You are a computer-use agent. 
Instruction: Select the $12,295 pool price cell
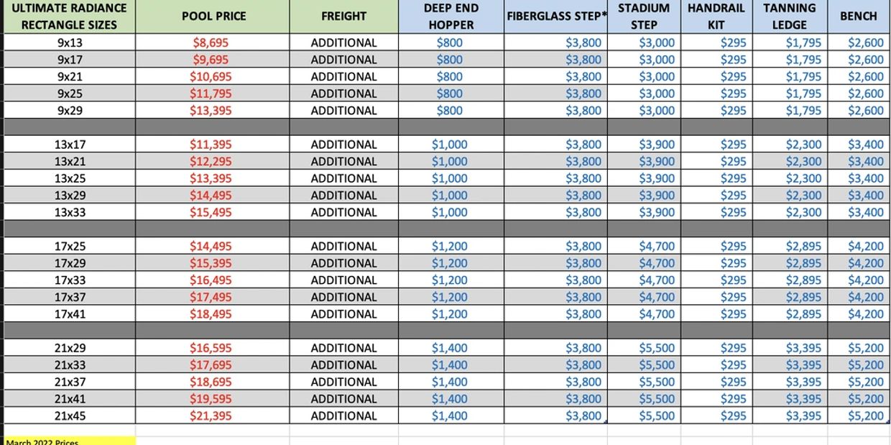point(211,162)
